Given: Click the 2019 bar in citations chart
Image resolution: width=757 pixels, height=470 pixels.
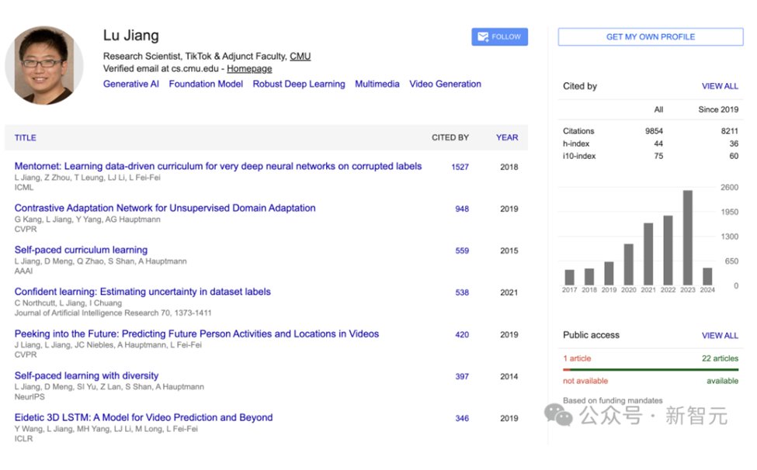Looking at the screenshot, I should (609, 273).
